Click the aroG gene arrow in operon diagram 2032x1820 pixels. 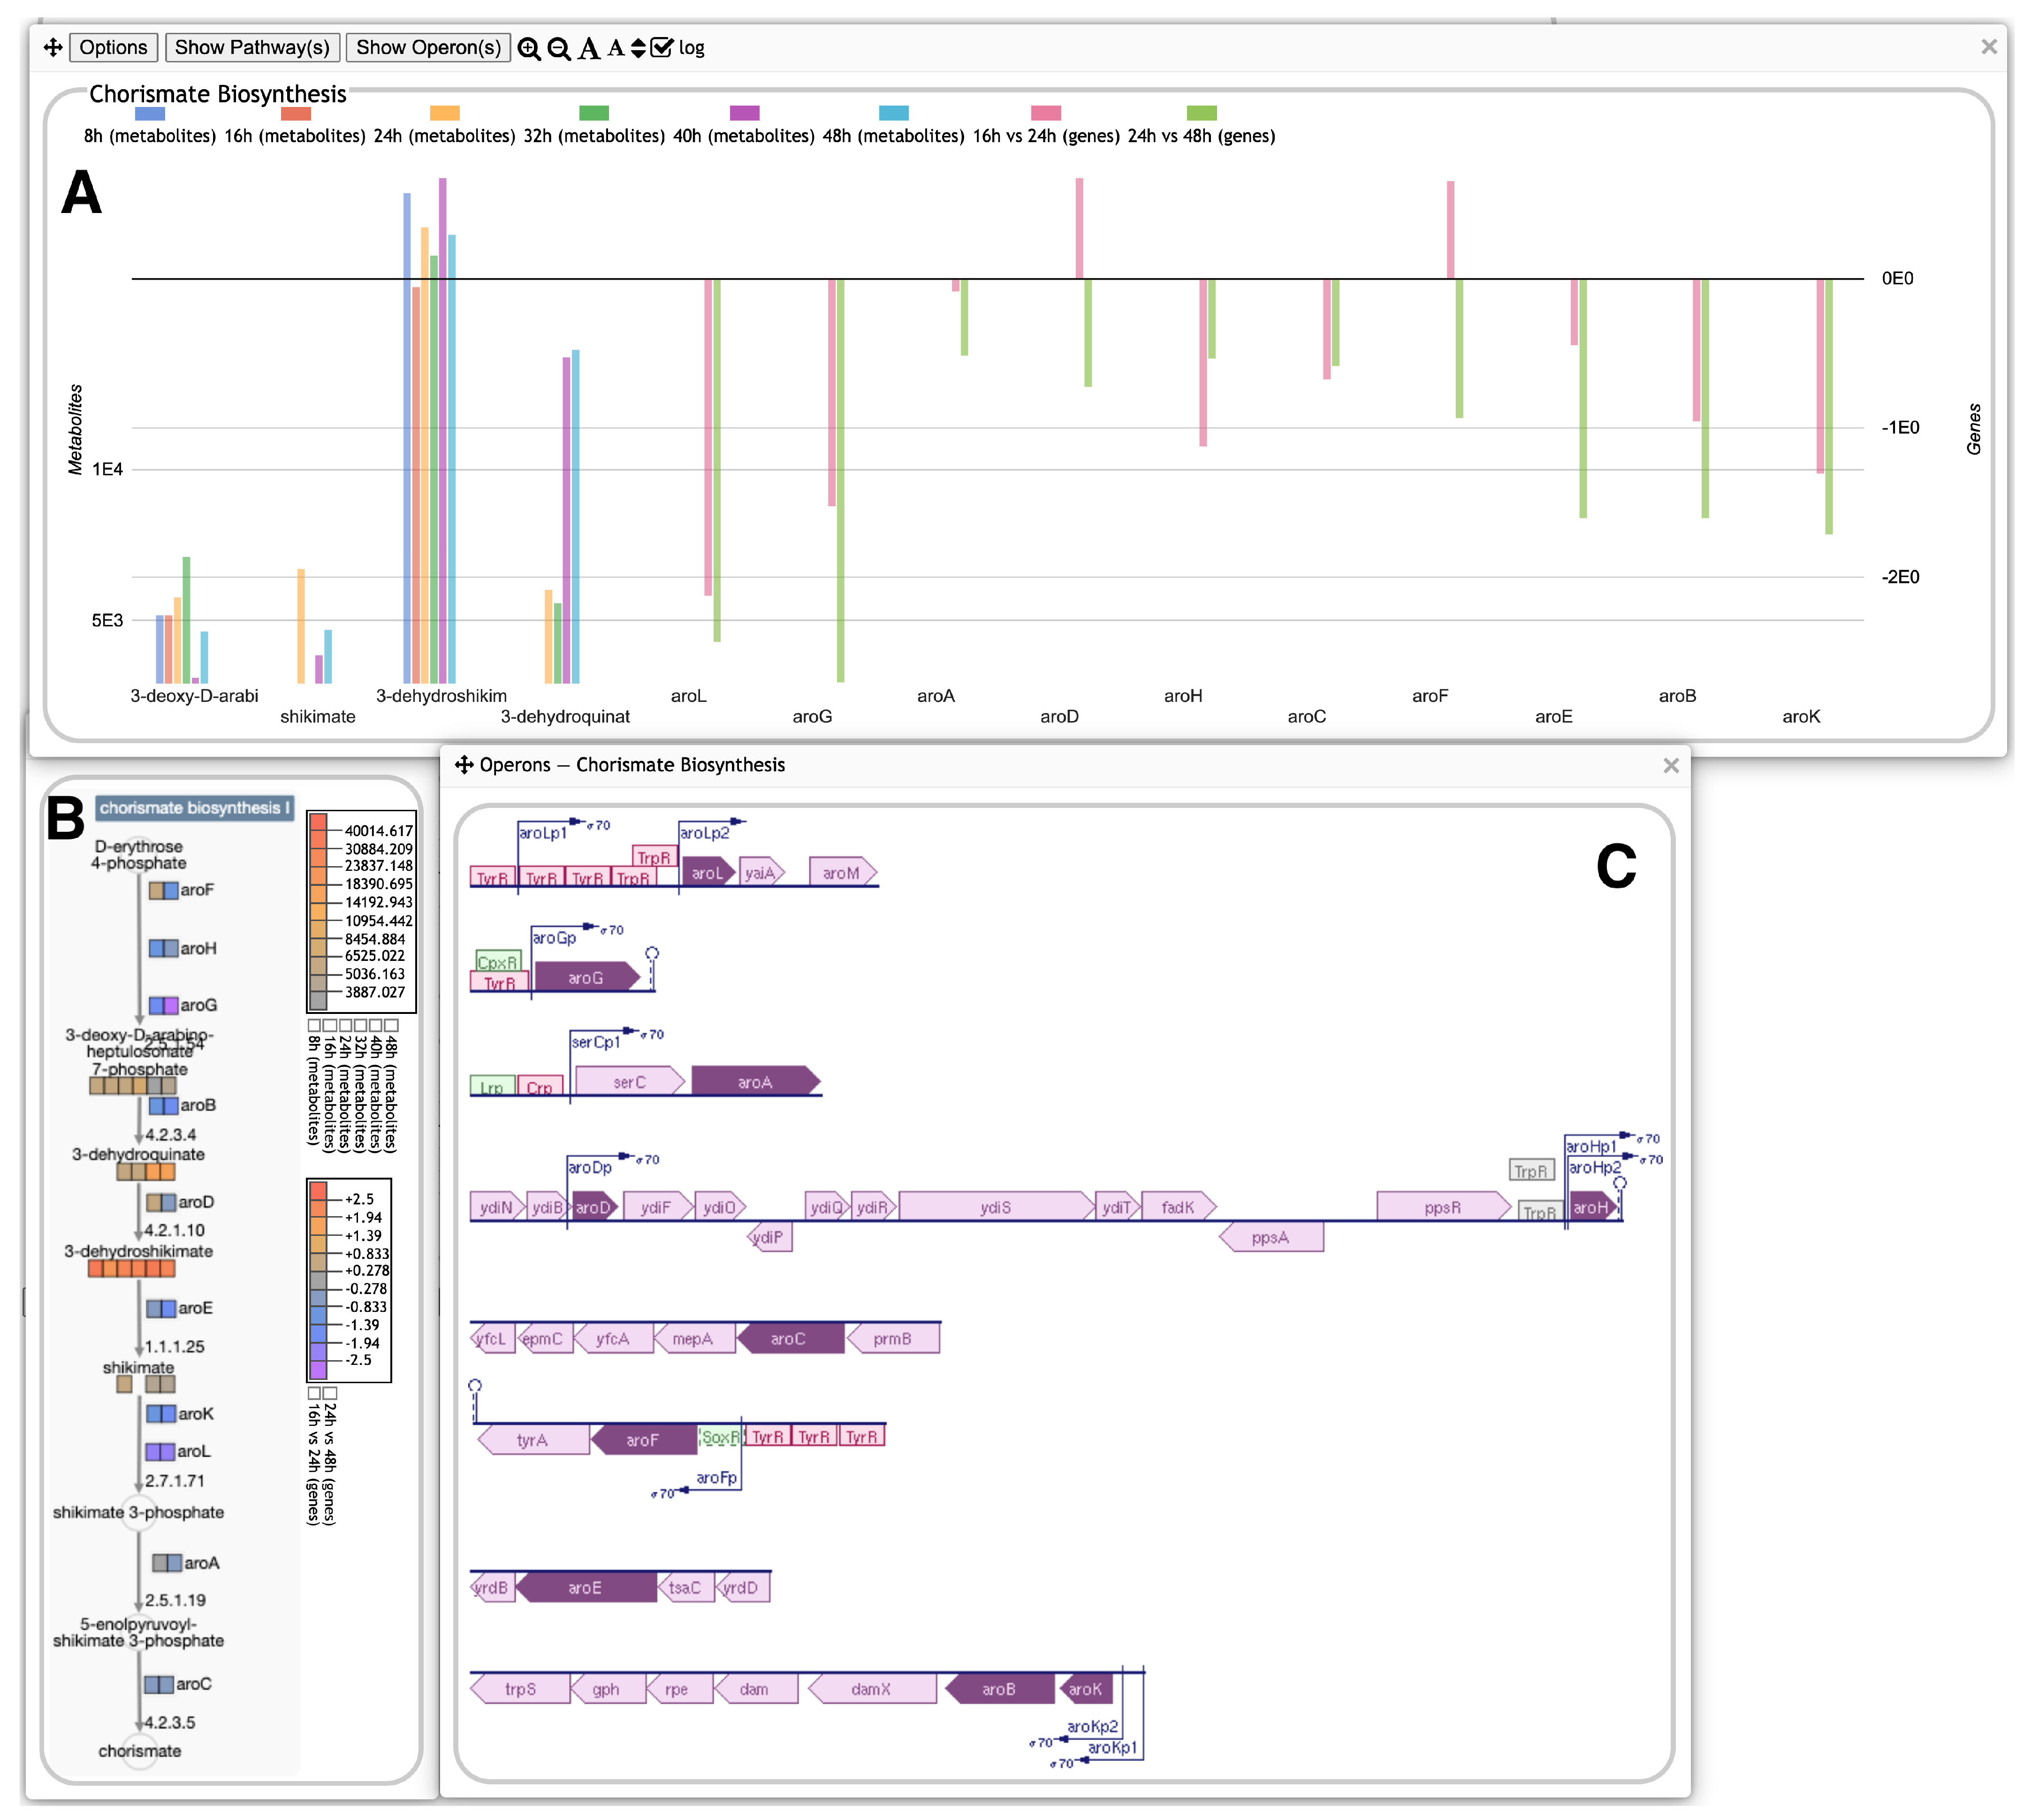pos(586,977)
